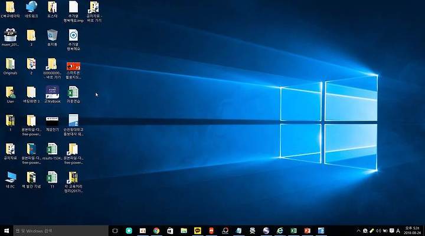Open the audio file with disc icon
The width and height of the screenshot is (425, 236).
(x=73, y=40)
